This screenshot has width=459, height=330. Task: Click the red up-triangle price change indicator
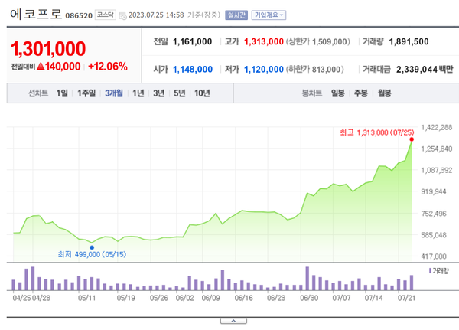[x=41, y=67]
